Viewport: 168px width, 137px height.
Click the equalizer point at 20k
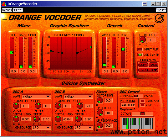click(91, 47)
